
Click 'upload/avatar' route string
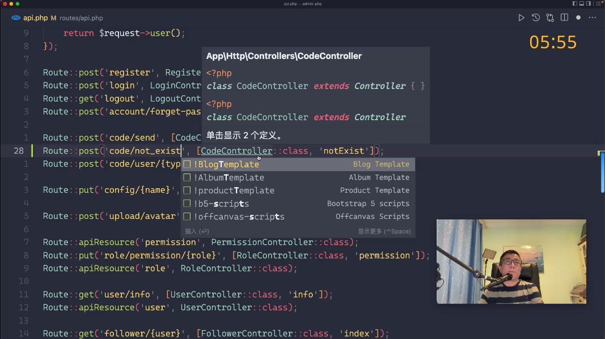click(x=142, y=217)
